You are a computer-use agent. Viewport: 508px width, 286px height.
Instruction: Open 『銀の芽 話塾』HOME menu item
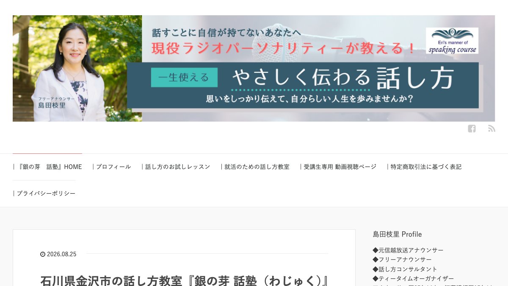(47, 167)
